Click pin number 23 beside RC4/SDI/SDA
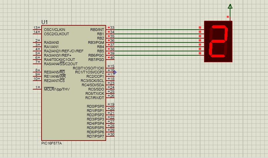Image resolution: width=268 pixels, height=158 pixels. [x=112, y=83]
